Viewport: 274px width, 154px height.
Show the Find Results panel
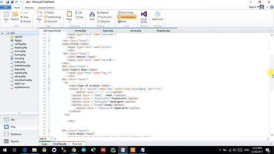click(60, 144)
